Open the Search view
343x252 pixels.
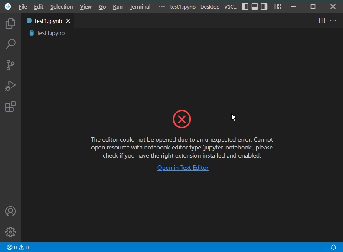coord(10,44)
